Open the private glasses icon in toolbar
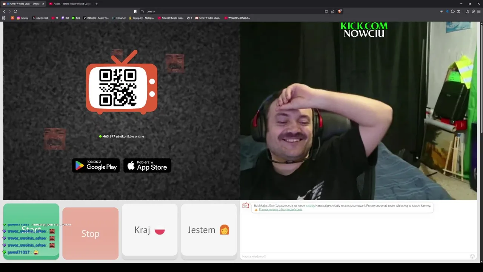 click(441, 11)
